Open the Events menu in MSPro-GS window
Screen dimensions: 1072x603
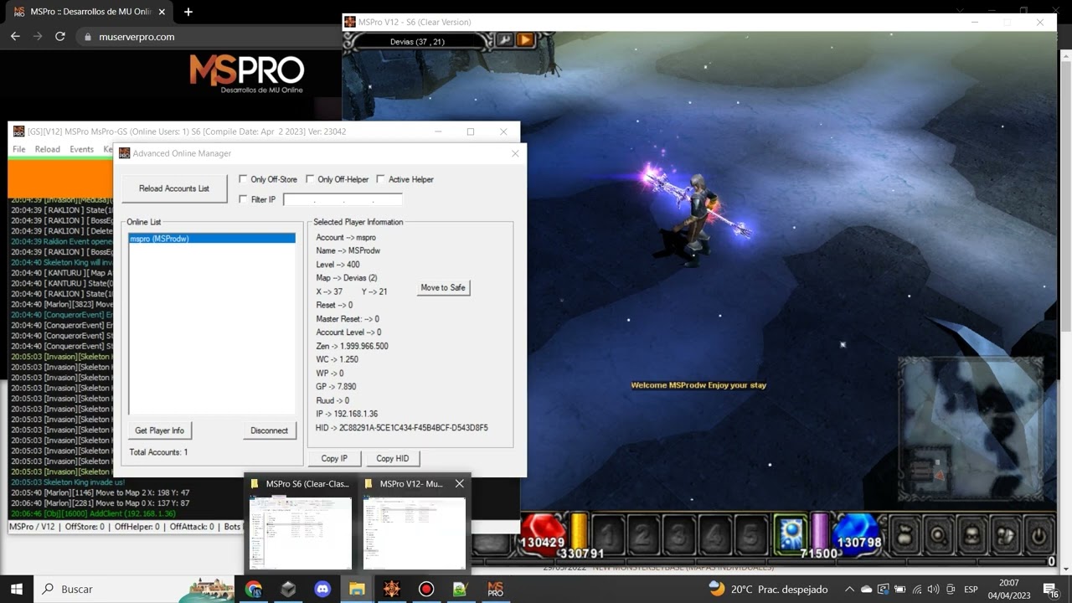click(x=81, y=149)
